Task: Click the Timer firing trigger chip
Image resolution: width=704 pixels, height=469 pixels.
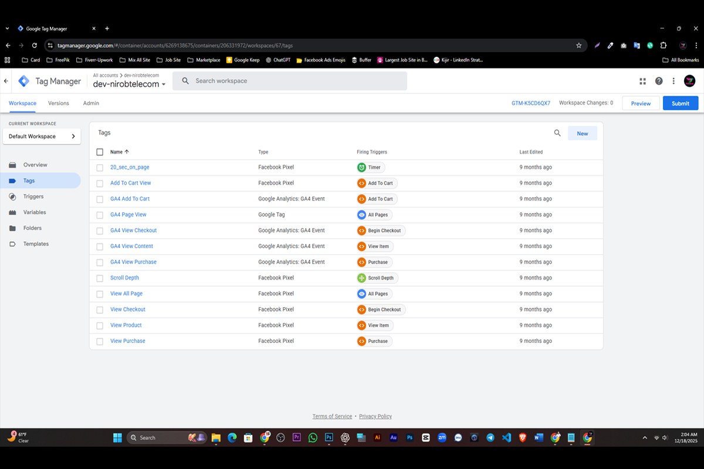Action: click(x=370, y=167)
